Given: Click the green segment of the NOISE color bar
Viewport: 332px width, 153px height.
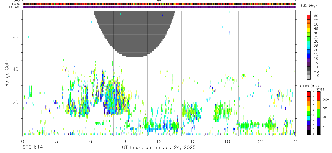Looking at the screenshot, I should click(318, 113).
